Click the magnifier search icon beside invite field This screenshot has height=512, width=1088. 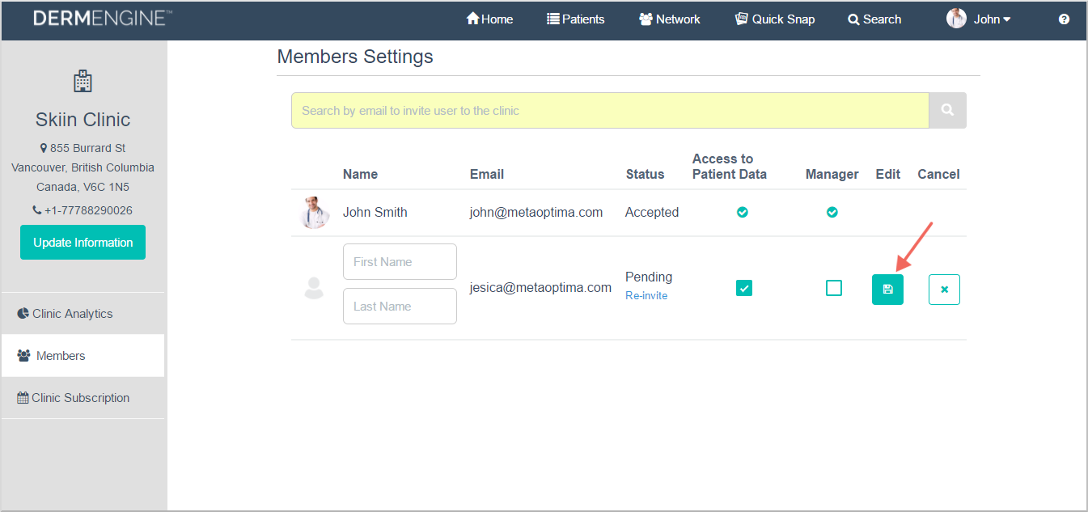(x=947, y=111)
